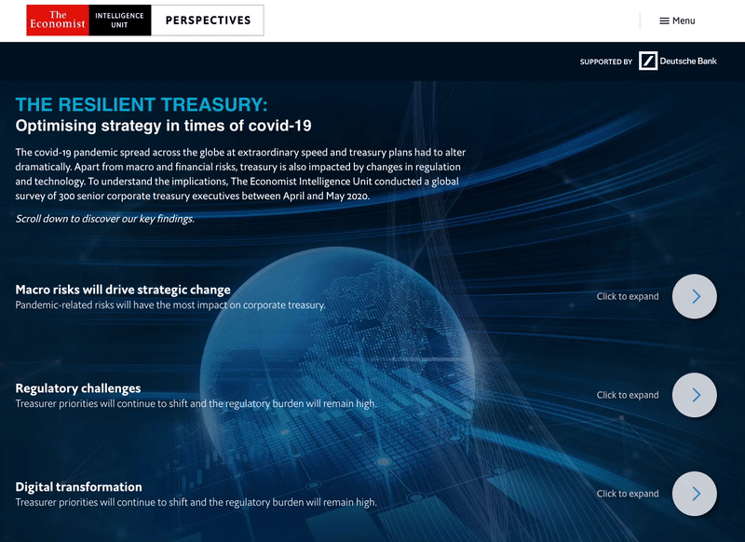Open the Deutsche Bank sponsor name
Screen dimensions: 745x542
688,61
